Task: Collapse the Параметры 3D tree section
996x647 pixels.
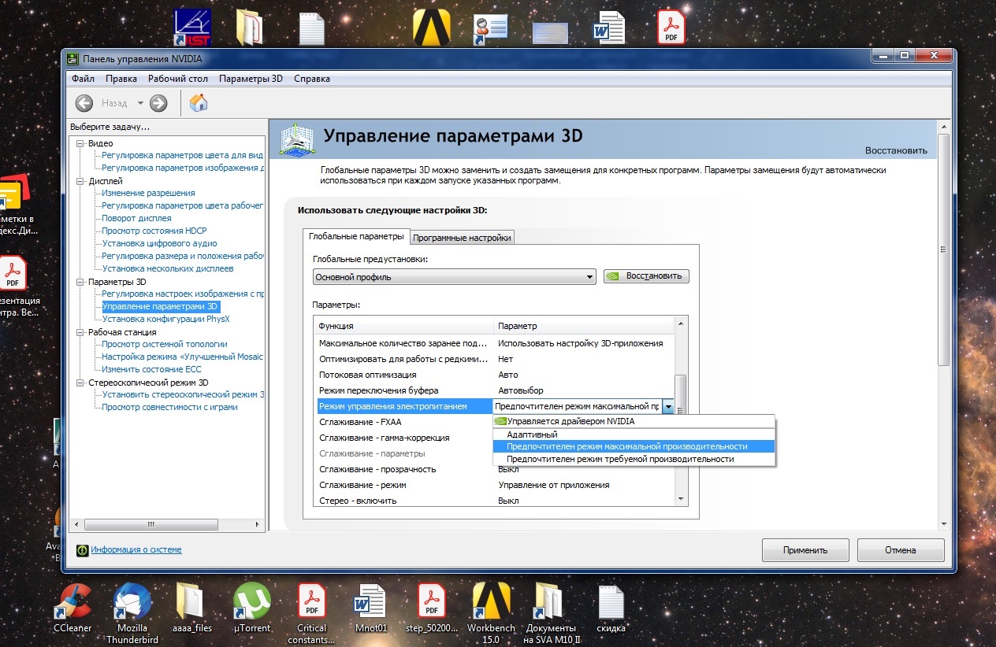Action: (80, 282)
